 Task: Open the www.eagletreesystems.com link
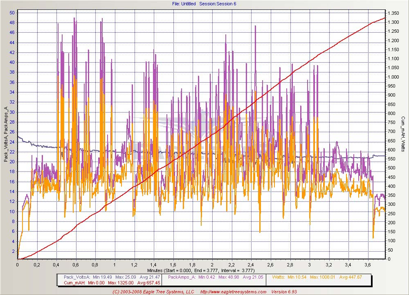233,292
